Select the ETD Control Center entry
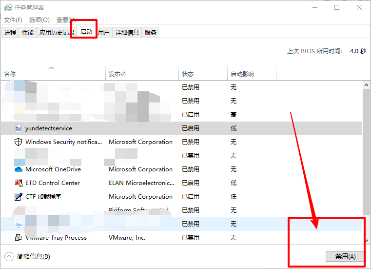The width and height of the screenshot is (371, 269). pyautogui.click(x=53, y=183)
